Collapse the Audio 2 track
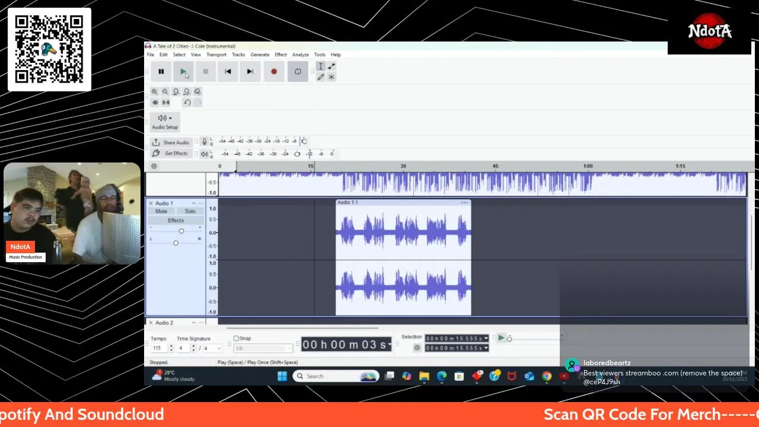Screen dimensions: 759x427 click(193, 323)
